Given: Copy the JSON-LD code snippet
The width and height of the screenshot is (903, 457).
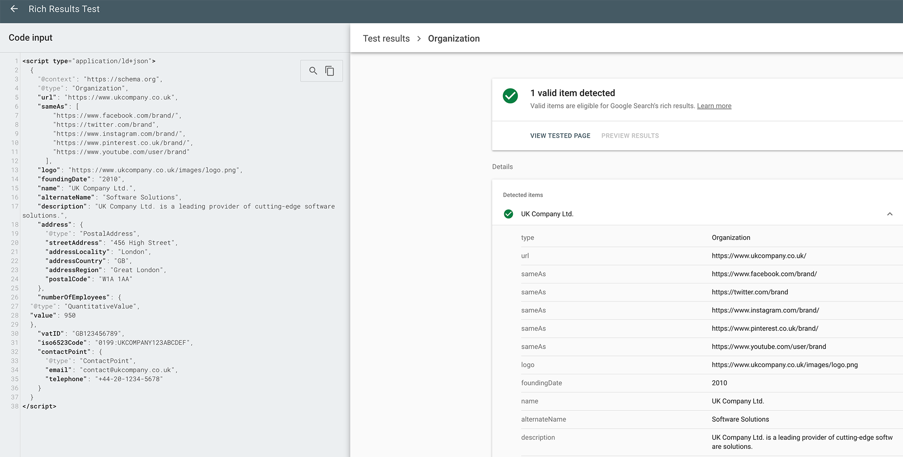Looking at the screenshot, I should tap(330, 71).
